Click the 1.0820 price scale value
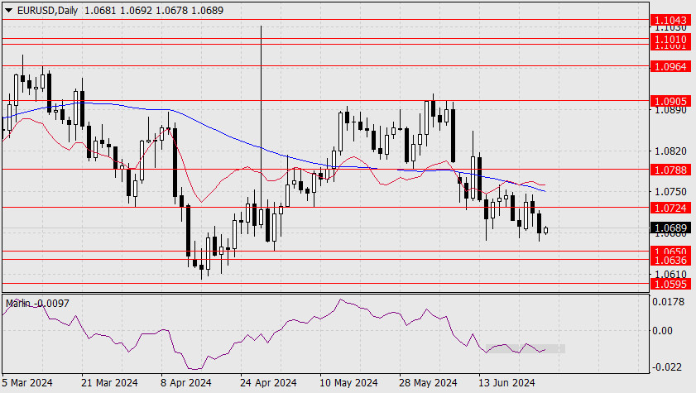 pos(670,151)
